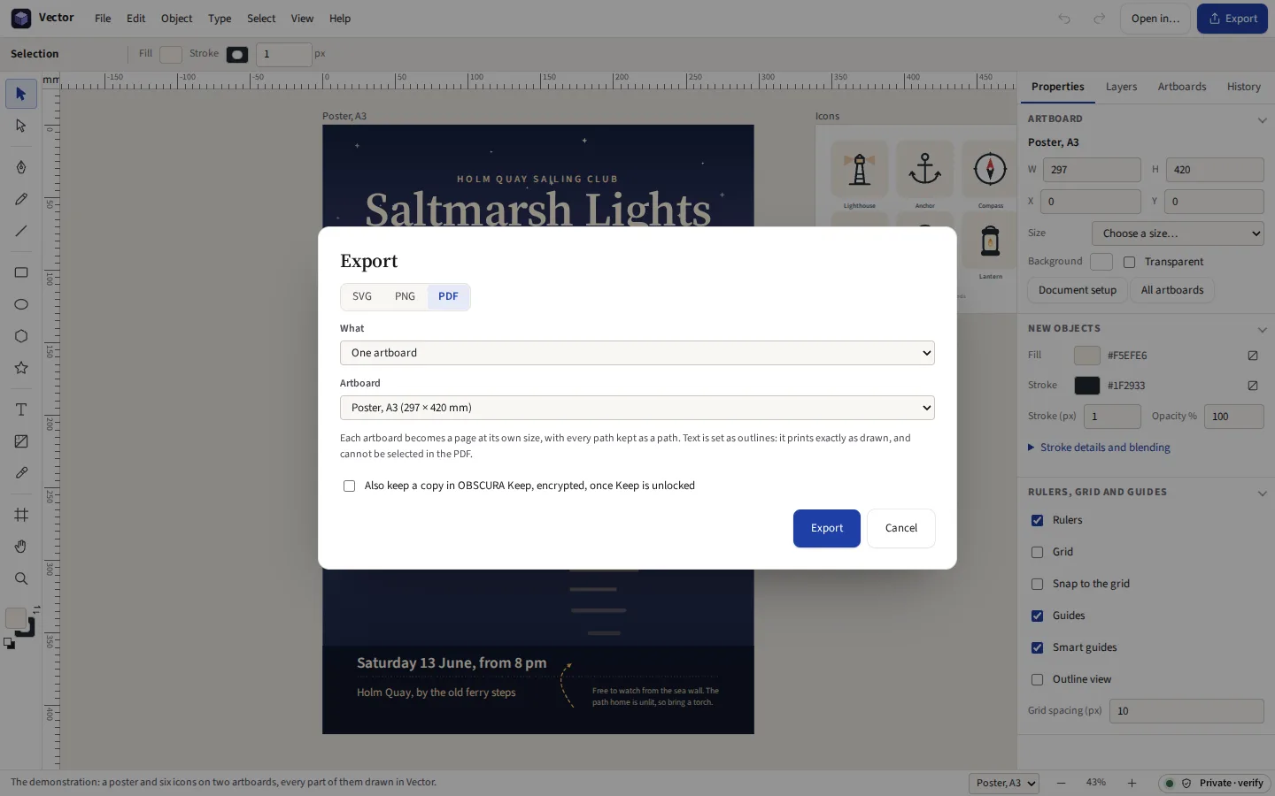Click the Redo arrow in the top bar
Viewport: 1275px width, 796px height.
click(1099, 19)
